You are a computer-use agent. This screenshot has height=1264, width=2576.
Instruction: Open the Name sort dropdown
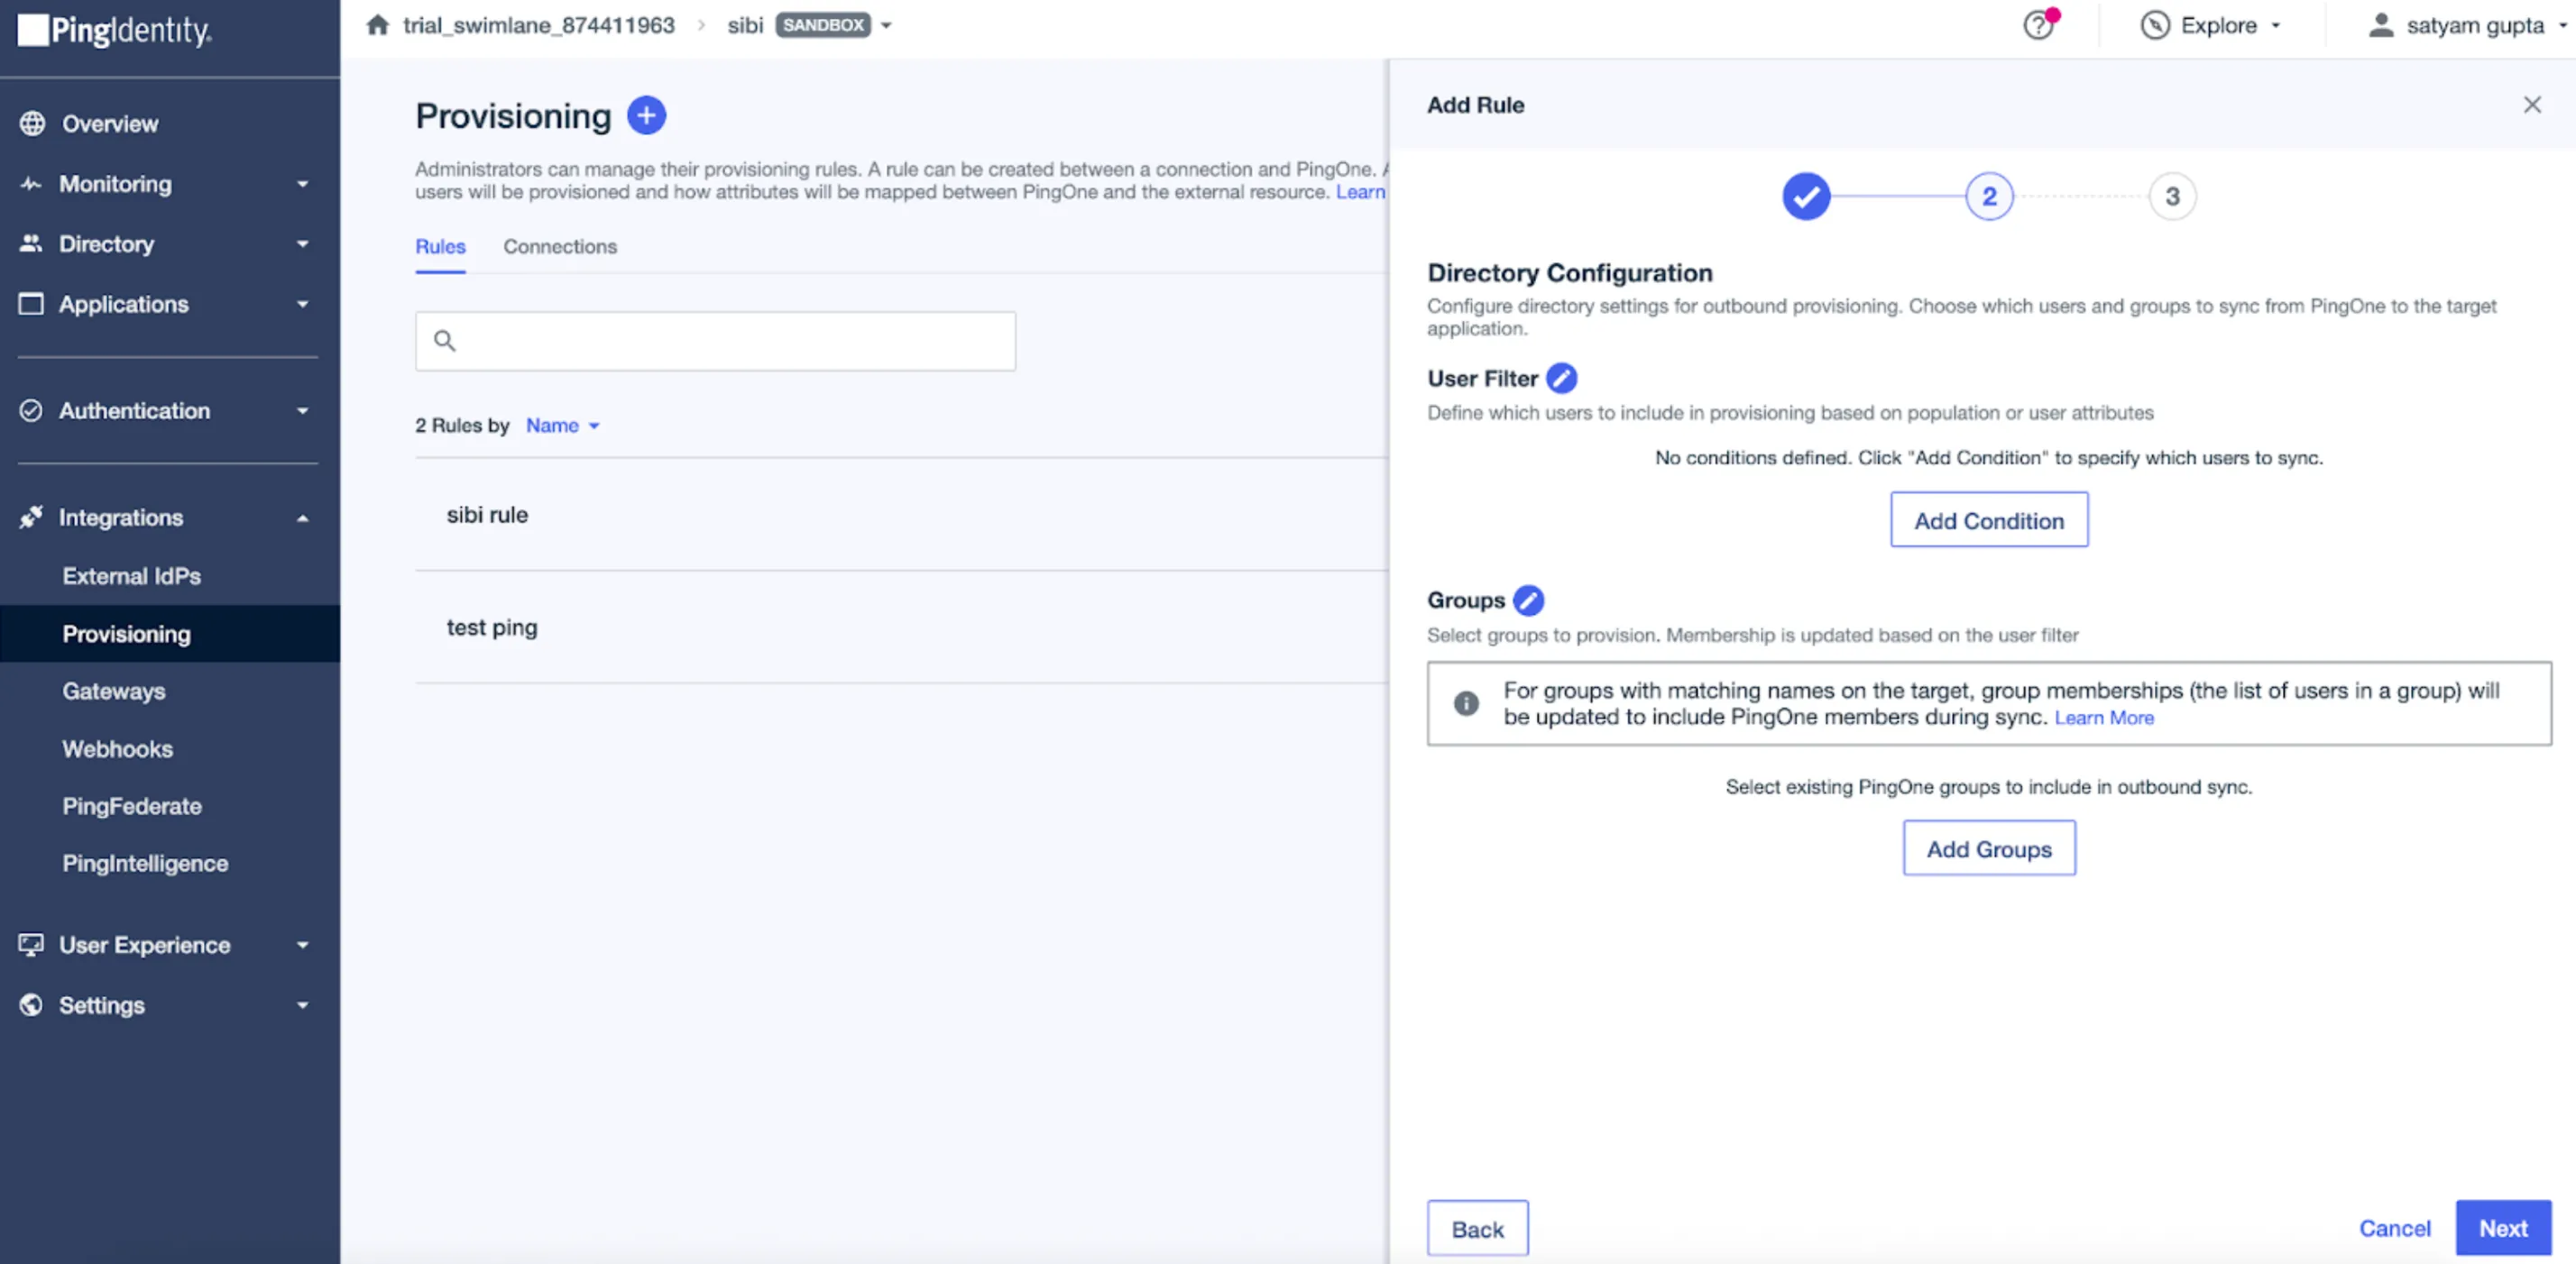[562, 426]
